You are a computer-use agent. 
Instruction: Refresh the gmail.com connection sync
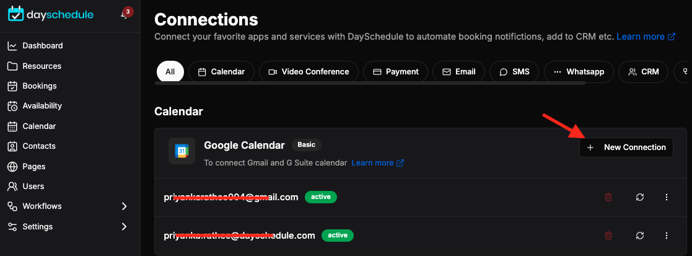click(x=640, y=197)
